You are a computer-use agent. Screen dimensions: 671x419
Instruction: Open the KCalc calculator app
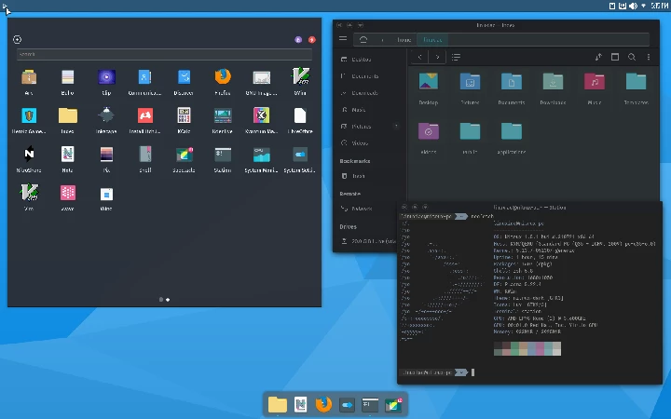coord(184,116)
